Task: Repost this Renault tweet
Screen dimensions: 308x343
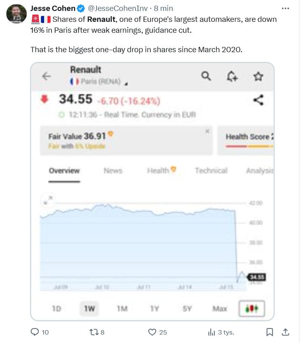Action: pos(93,332)
